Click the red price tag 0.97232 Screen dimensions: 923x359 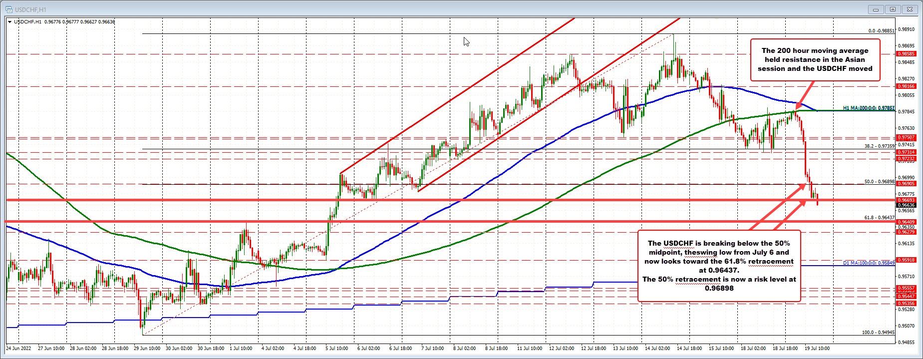[907, 158]
